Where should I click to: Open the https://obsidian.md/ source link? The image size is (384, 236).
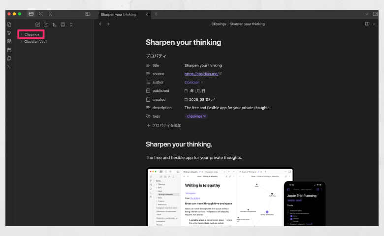point(201,74)
